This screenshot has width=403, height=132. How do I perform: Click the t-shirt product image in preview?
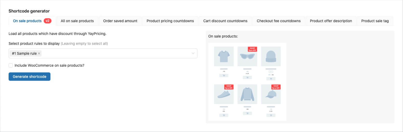tap(224, 56)
